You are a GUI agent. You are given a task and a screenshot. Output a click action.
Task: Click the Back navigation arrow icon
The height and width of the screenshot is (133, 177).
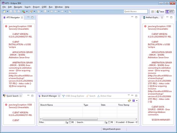point(56,11)
